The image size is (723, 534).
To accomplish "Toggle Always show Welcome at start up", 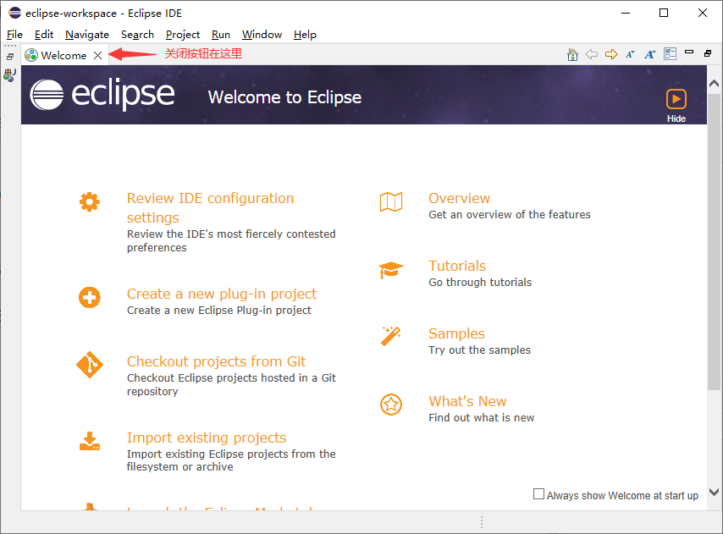I will (x=538, y=494).
